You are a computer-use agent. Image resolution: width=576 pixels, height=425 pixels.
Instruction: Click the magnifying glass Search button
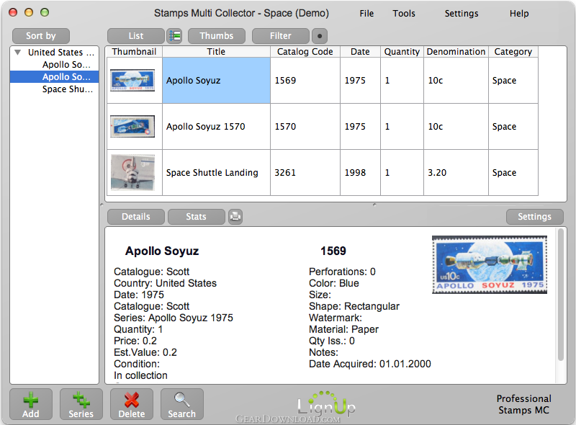point(182,404)
